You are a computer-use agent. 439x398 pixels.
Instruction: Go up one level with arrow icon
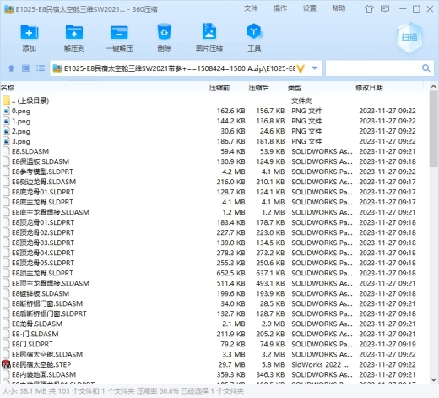pos(11,68)
